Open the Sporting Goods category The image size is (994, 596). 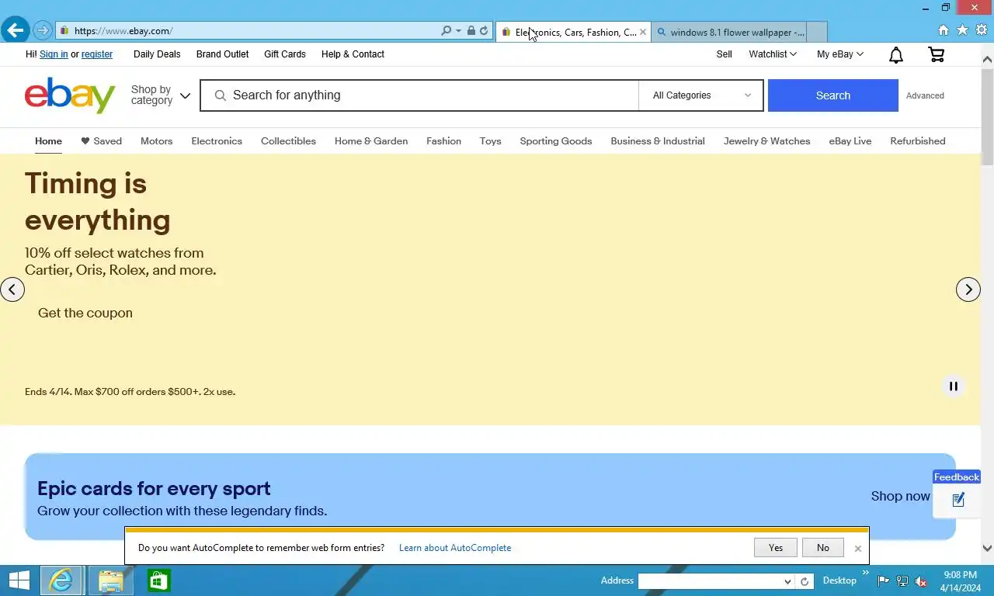[556, 141]
